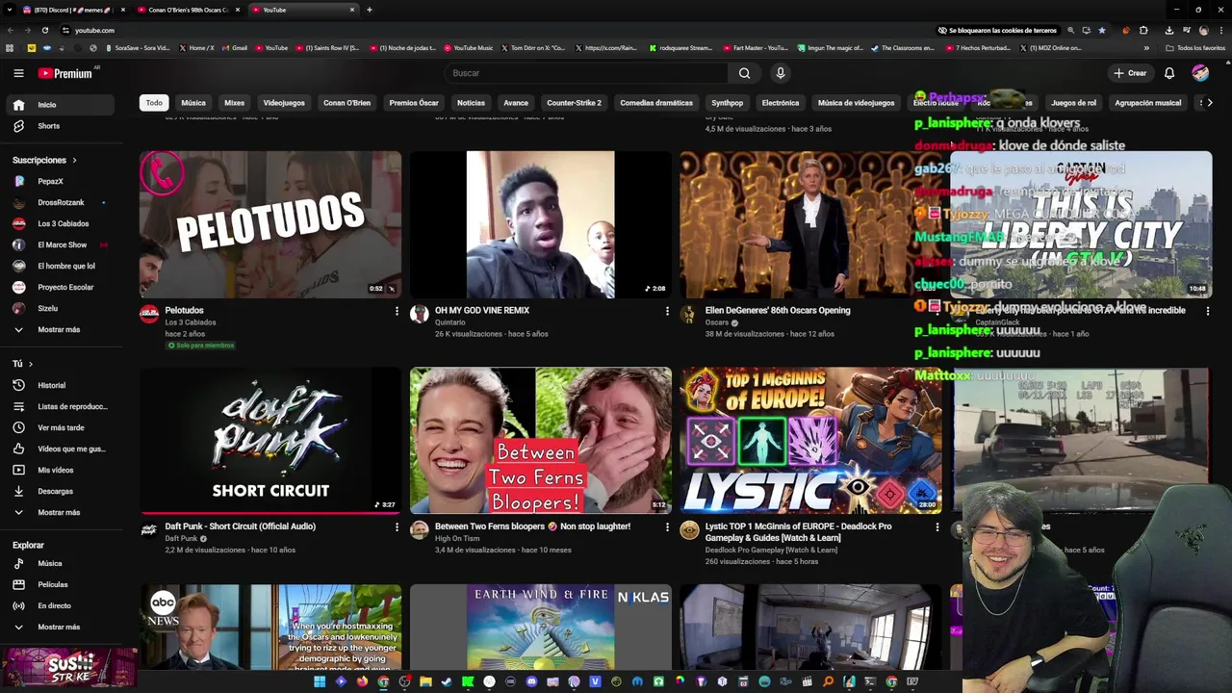Image resolution: width=1232 pixels, height=693 pixels.
Task: Open the notifications bell
Action: (1169, 73)
